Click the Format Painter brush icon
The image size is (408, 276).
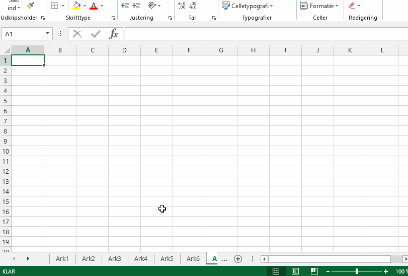(x=31, y=6)
